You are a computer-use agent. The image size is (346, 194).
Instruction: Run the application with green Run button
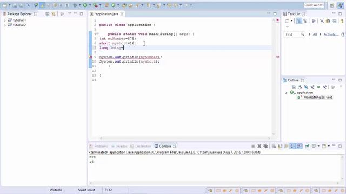point(85,5)
